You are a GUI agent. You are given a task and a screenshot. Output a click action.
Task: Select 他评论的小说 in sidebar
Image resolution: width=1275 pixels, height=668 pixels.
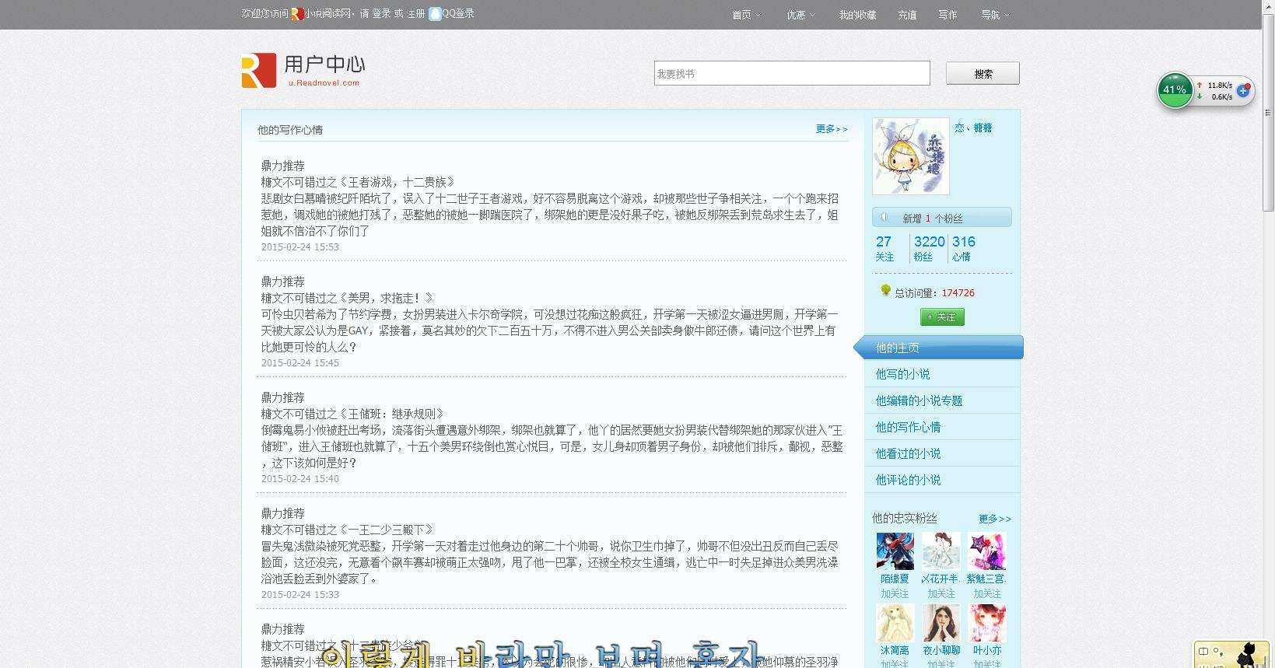pos(908,480)
